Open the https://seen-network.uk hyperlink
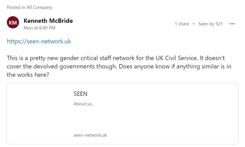Image resolution: width=245 pixels, height=147 pixels. point(39,41)
